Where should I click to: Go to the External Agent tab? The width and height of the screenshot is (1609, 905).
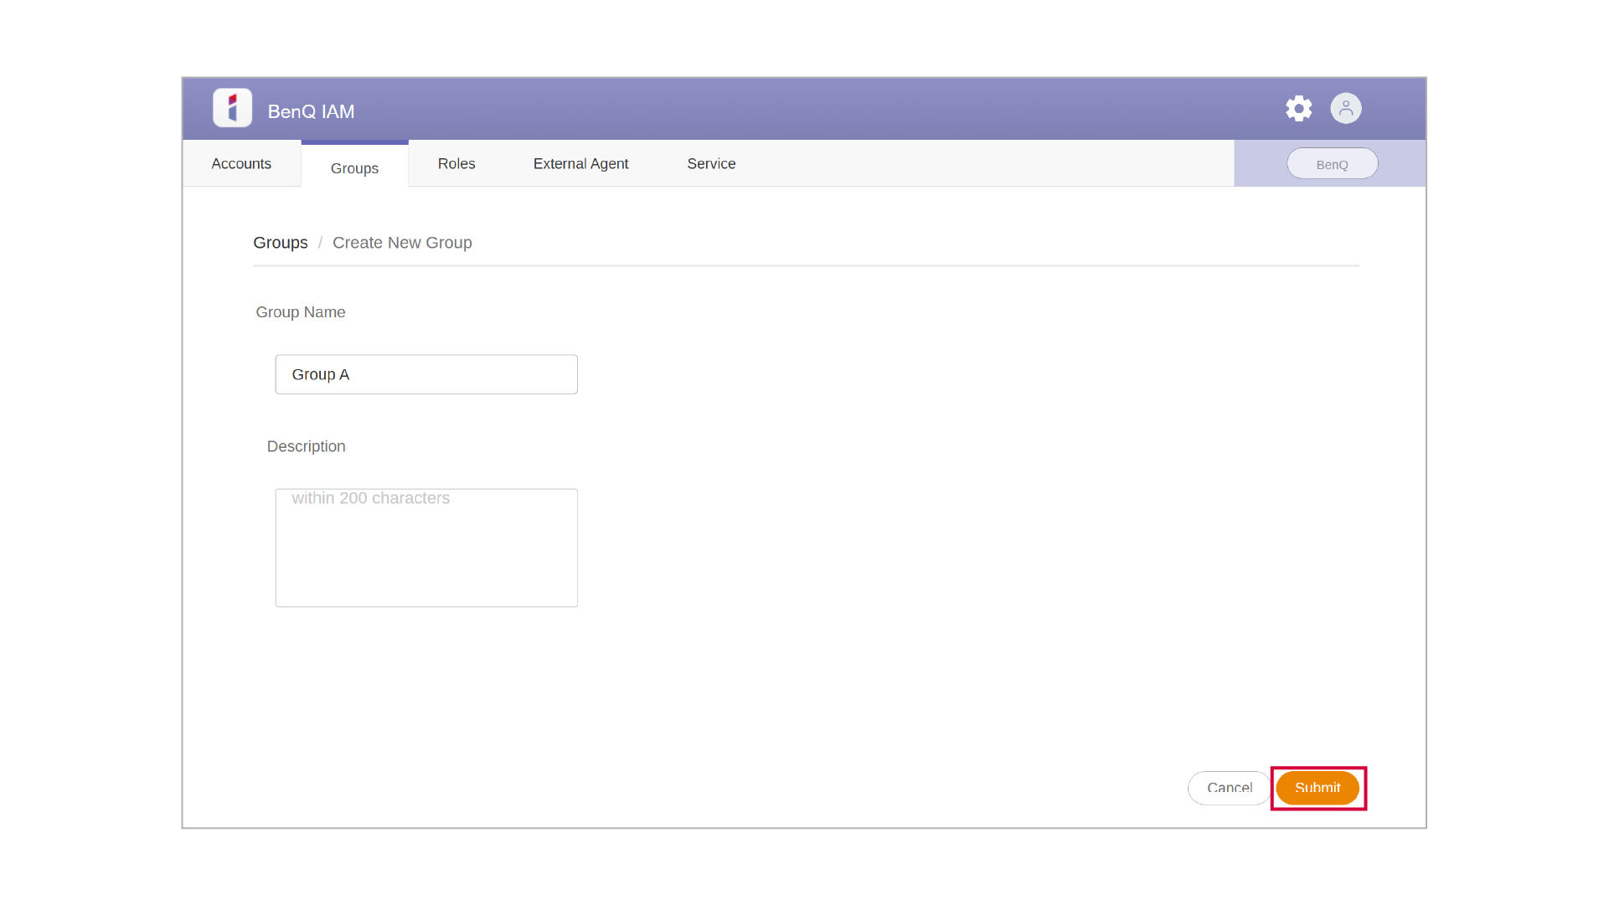pyautogui.click(x=580, y=164)
